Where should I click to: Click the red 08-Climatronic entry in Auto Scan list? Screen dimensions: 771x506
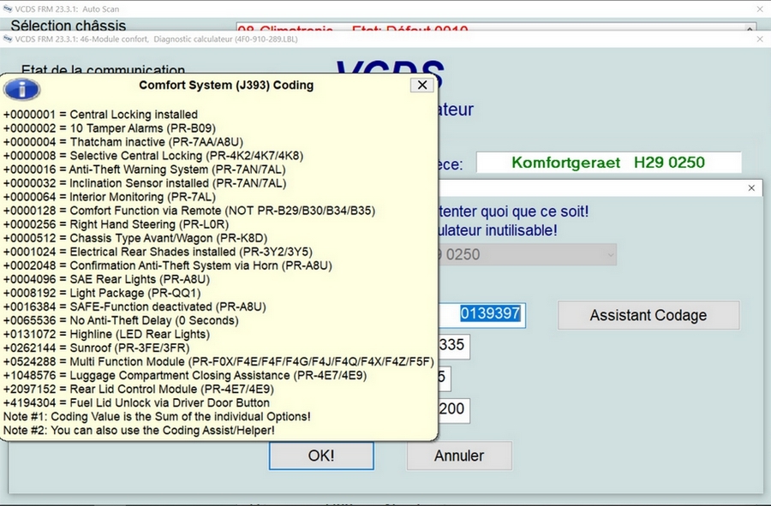[x=352, y=28]
